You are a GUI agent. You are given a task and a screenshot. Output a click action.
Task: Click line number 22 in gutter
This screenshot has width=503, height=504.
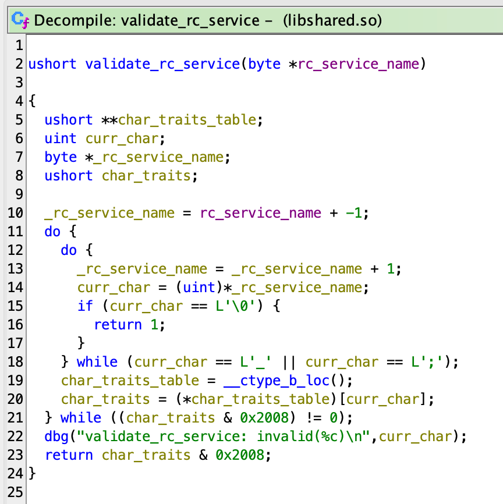tap(15, 436)
